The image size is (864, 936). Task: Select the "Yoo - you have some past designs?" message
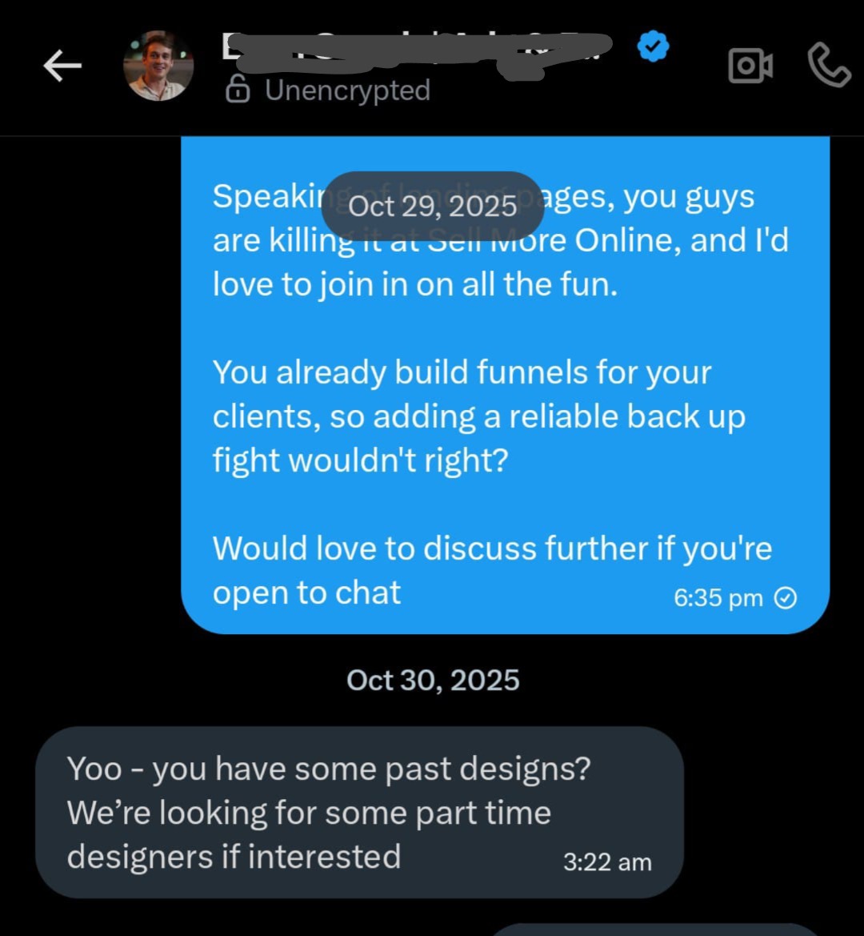[x=328, y=769]
